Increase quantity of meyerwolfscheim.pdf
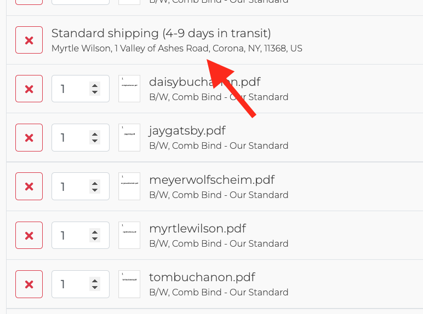Screen dimensions: 423x314 pyautogui.click(x=95, y=183)
